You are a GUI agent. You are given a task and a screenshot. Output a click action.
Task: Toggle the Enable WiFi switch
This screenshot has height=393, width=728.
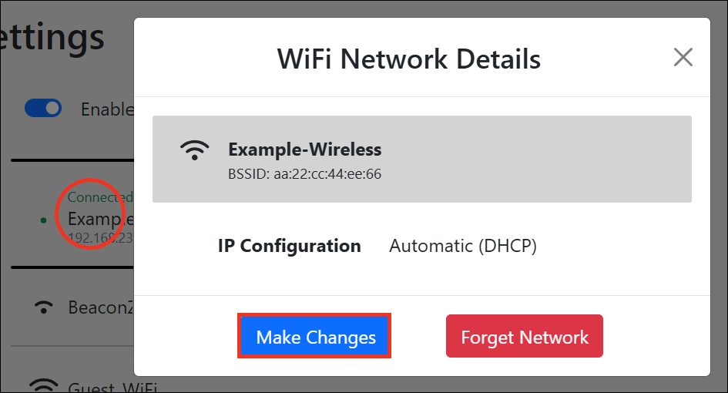(x=43, y=108)
